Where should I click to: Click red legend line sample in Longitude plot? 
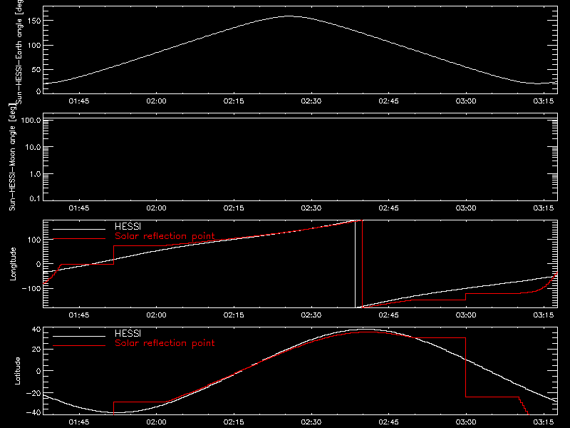pos(79,239)
